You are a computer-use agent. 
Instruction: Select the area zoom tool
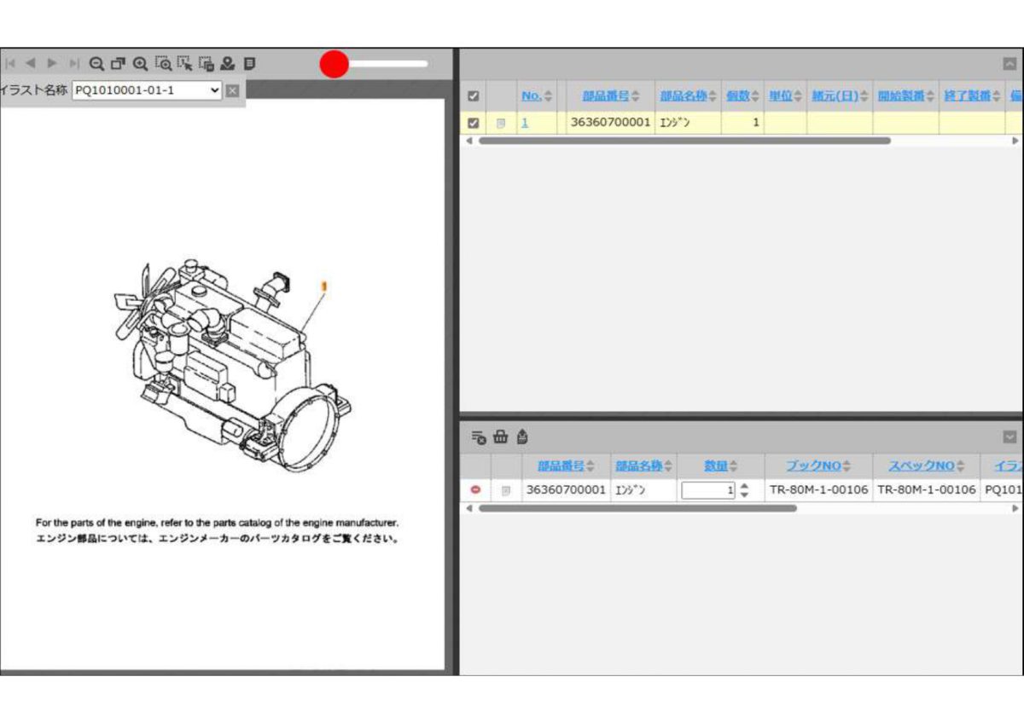[x=163, y=63]
